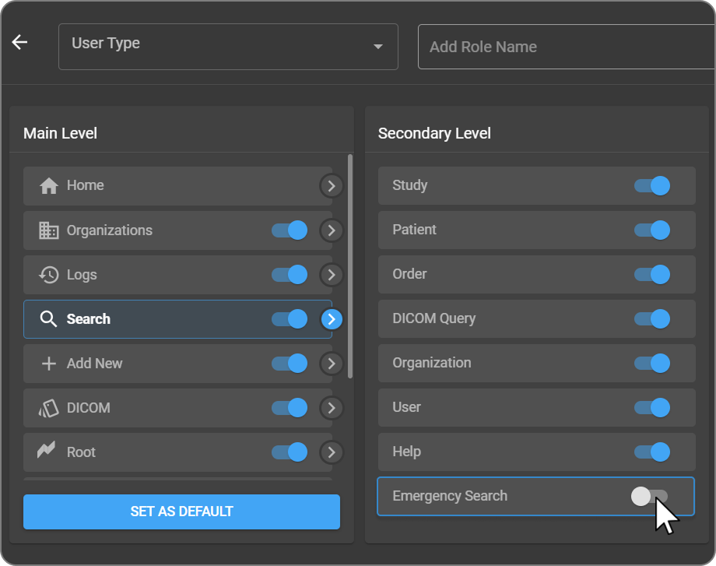Expand Add New chevron
Viewport: 716px width, 566px height.
(332, 363)
